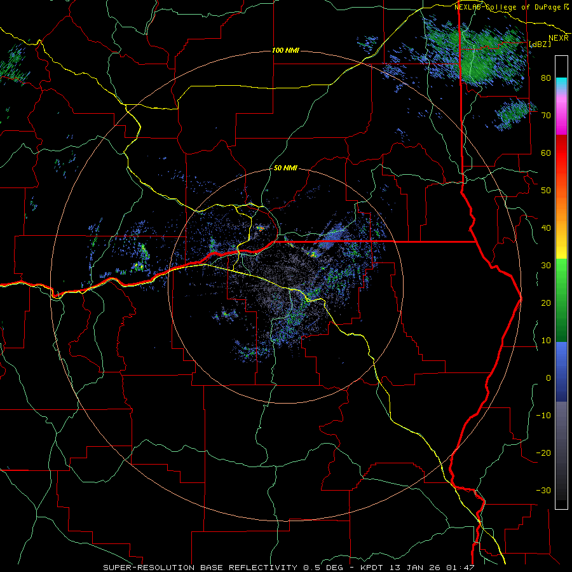This screenshot has width=572, height=572.
Task: Click the "100 NMI" range ring label
Action: (x=285, y=50)
